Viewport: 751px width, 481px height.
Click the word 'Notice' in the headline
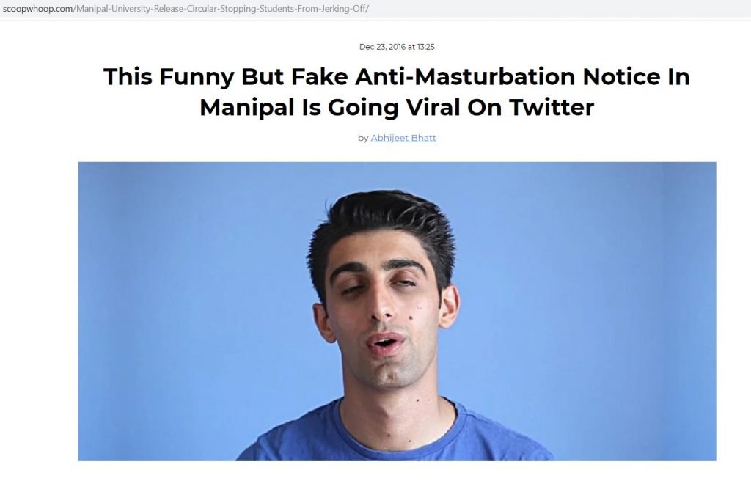coord(621,77)
